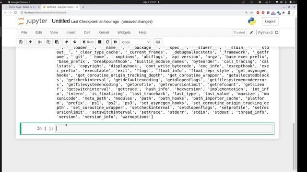Open the zoom magnifier icon in address bar
The height and width of the screenshot is (172, 307).
(x=246, y=13)
